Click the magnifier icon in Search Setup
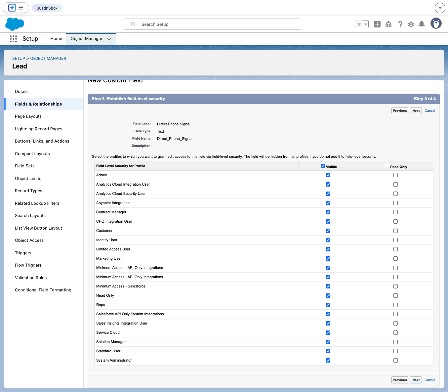 [133, 24]
